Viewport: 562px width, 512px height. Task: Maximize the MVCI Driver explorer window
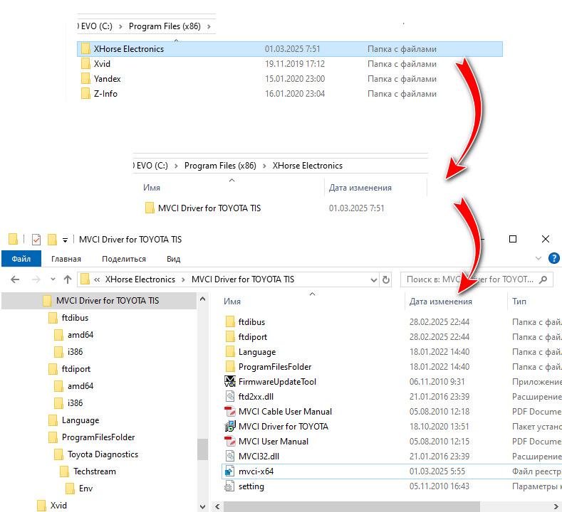(x=513, y=239)
